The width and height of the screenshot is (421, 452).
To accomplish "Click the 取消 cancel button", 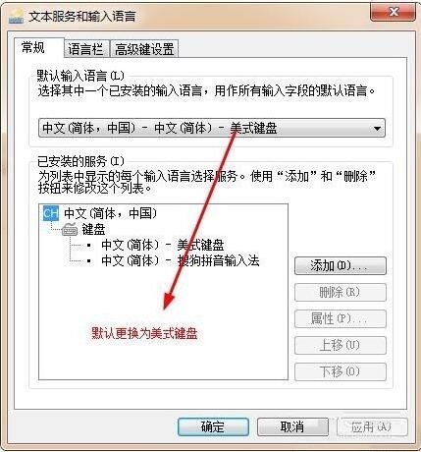I will click(292, 426).
